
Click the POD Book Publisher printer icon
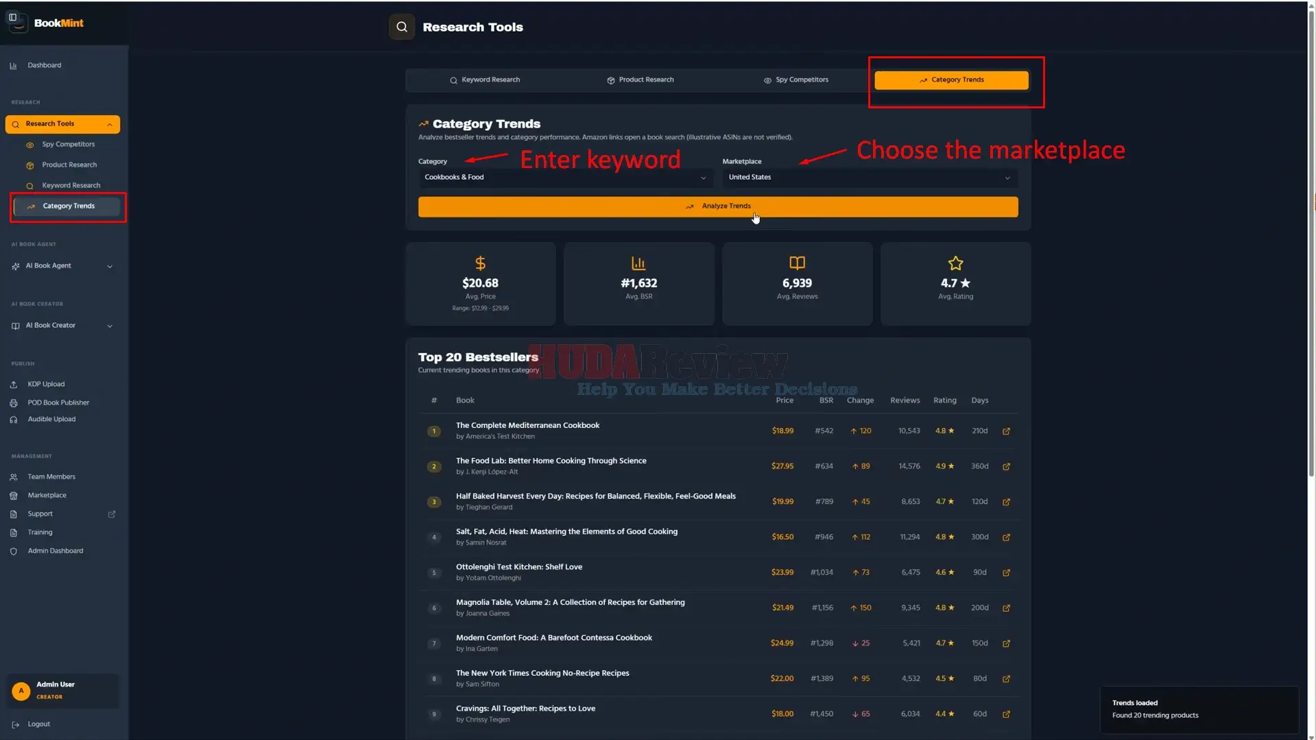[x=13, y=403]
